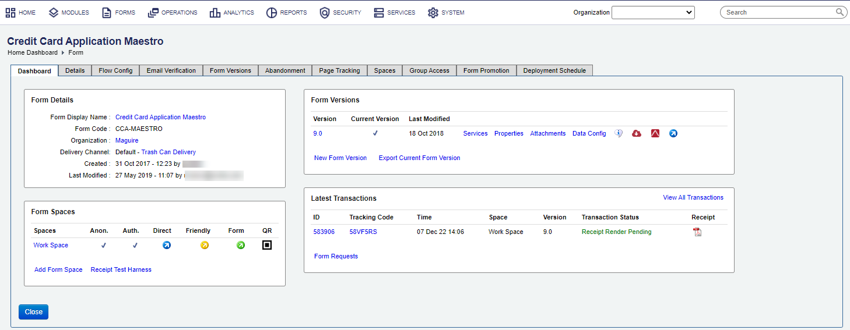Click the info icon in version 9.0 row

point(619,133)
